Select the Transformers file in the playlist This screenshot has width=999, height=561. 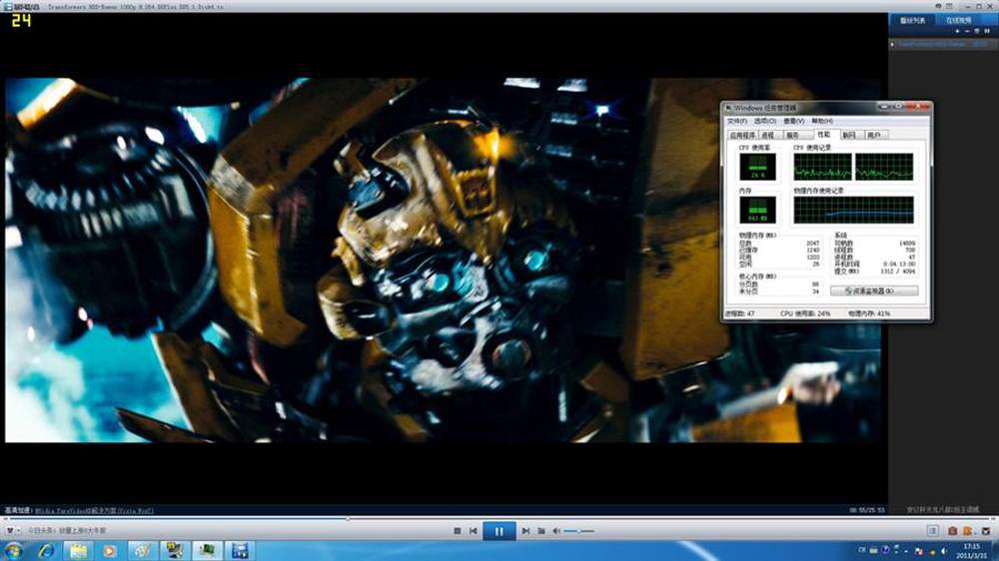click(929, 44)
